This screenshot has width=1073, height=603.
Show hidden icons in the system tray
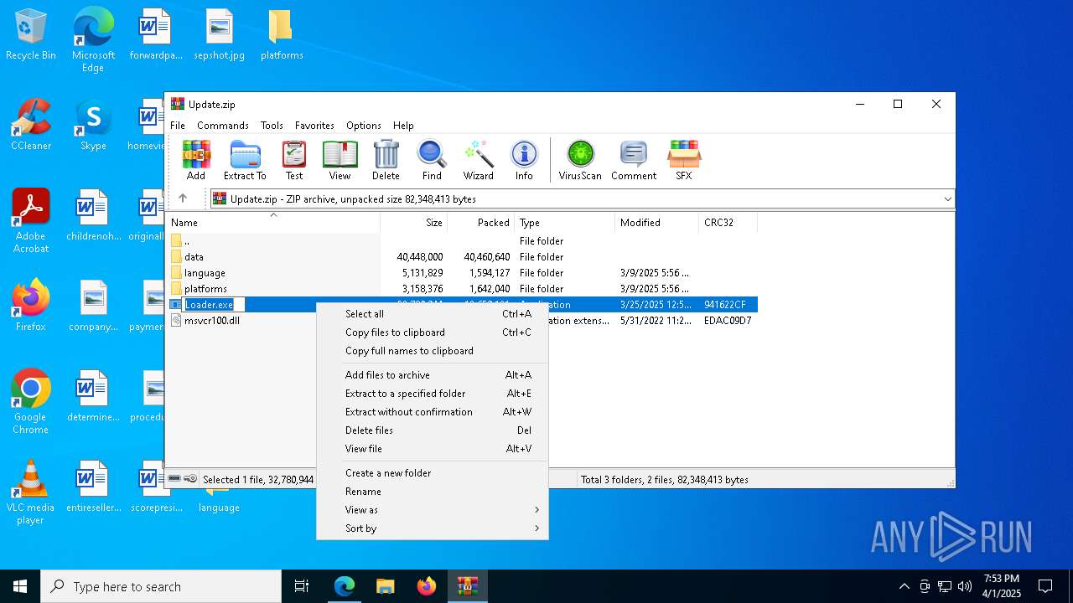pos(904,586)
